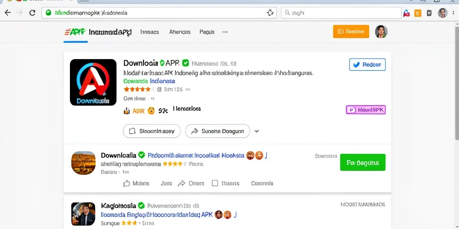Image resolution: width=459 pixels, height=229 pixels.
Task: Open the Pagus nav item
Action: 207,32
